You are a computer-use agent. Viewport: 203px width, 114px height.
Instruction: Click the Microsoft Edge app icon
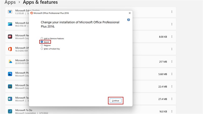coord(10,24)
